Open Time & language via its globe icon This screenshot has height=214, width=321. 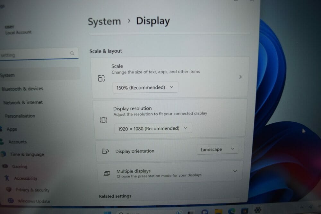pos(3,154)
